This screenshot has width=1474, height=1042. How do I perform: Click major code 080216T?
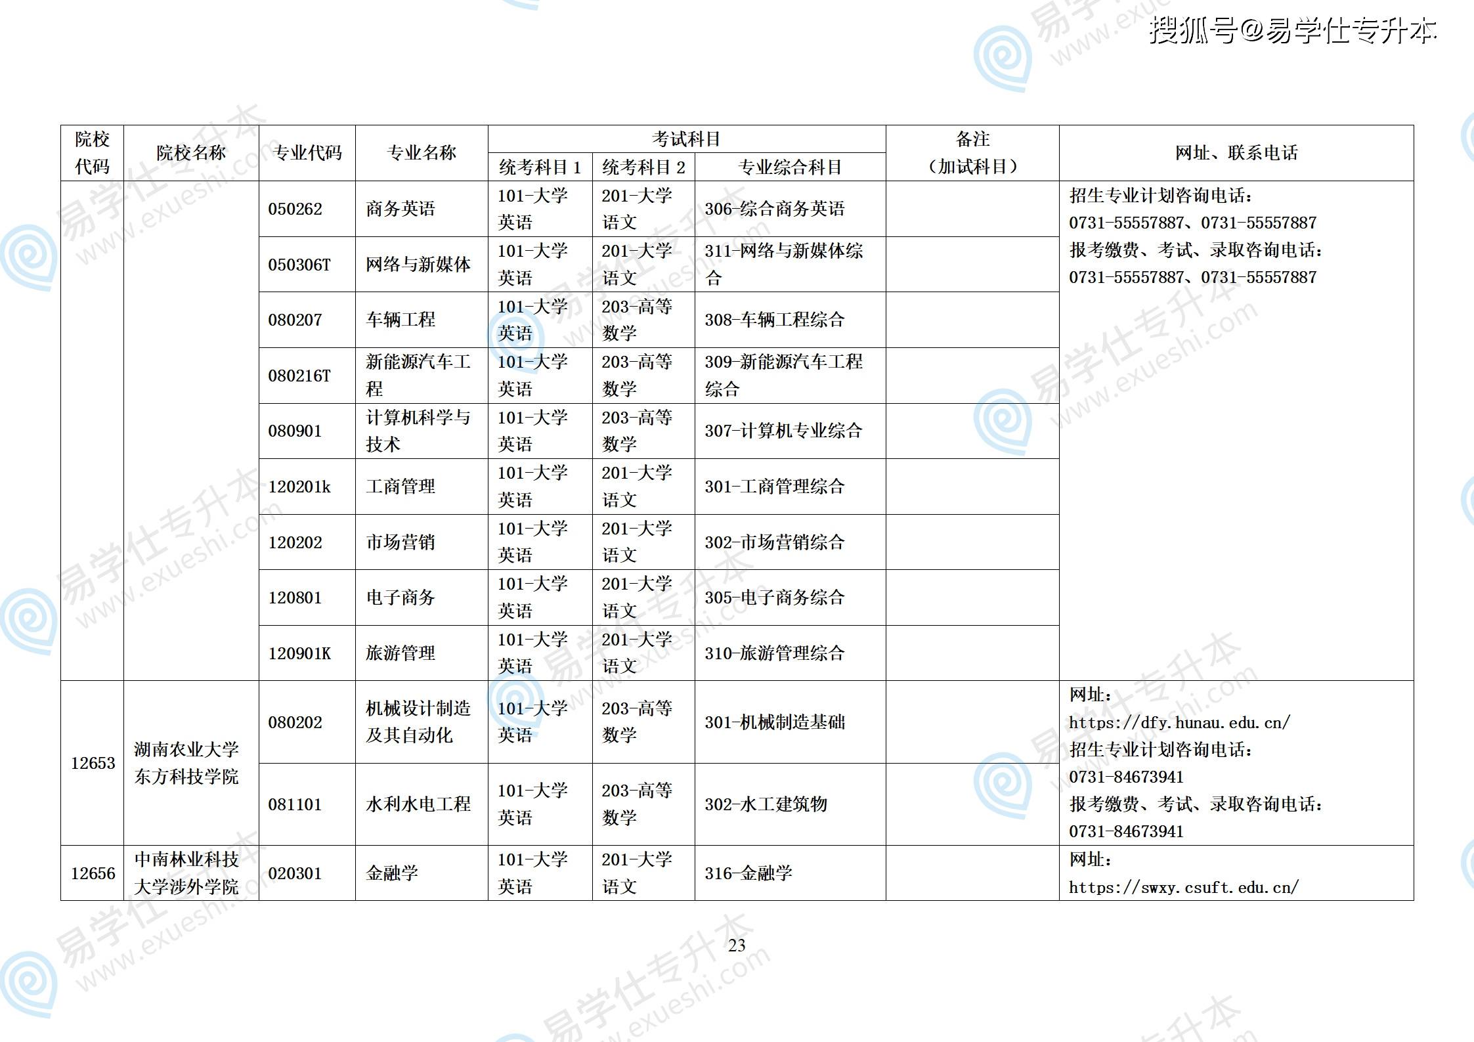click(x=307, y=376)
